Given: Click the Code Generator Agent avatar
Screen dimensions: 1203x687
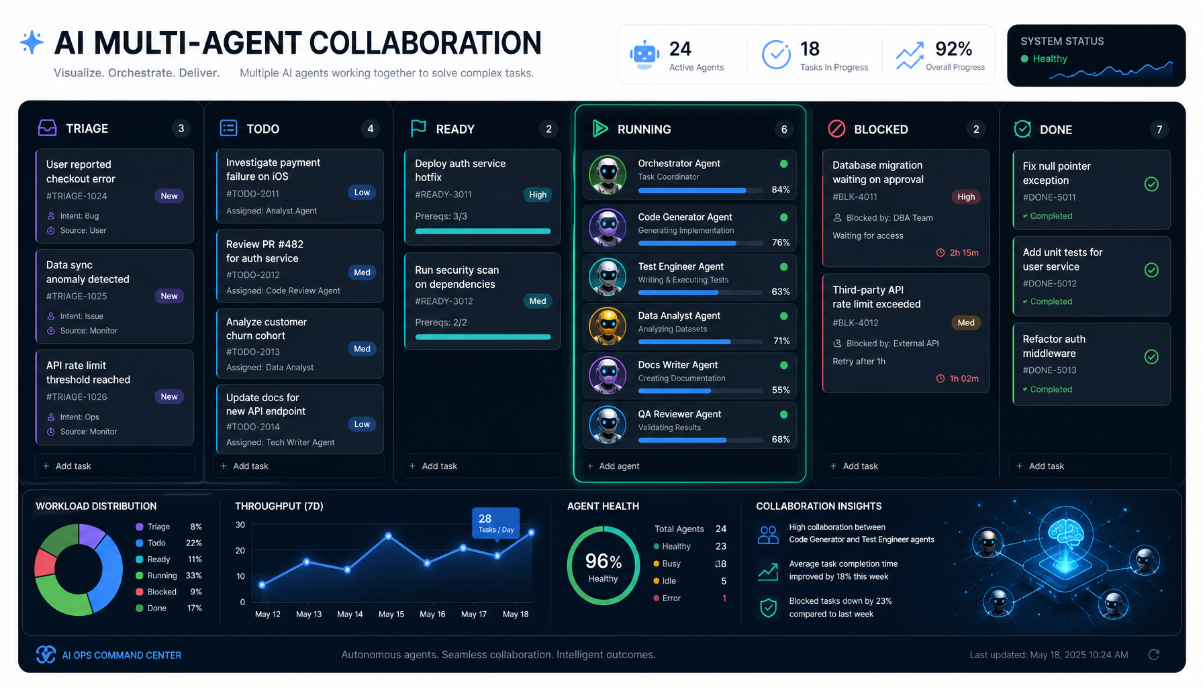Looking at the screenshot, I should [608, 227].
